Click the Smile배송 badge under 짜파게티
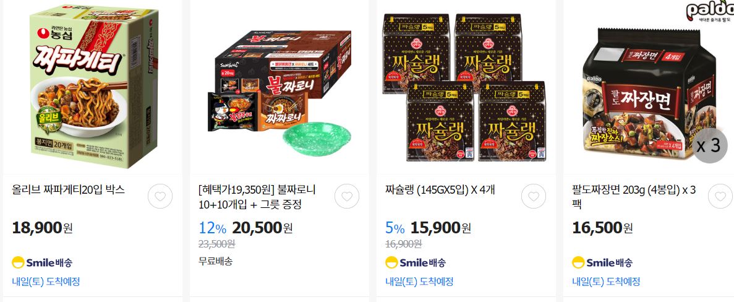Image resolution: width=734 pixels, height=302 pixels. pos(42,262)
